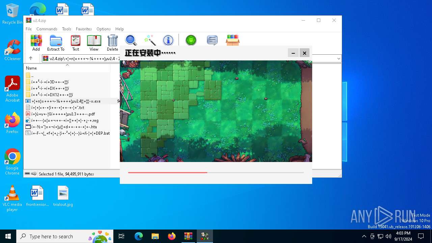Click the Windows Start button
Image resolution: width=432 pixels, height=243 pixels.
coord(8,236)
